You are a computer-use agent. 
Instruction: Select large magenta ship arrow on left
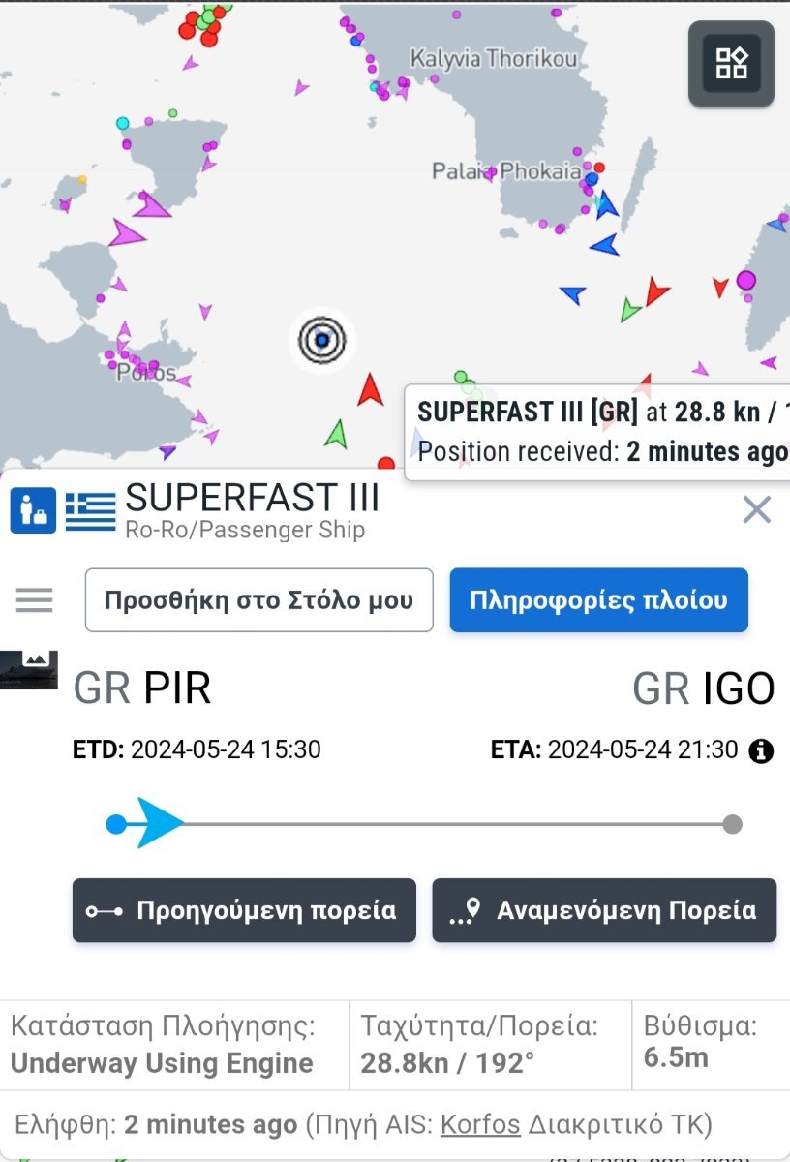click(125, 233)
